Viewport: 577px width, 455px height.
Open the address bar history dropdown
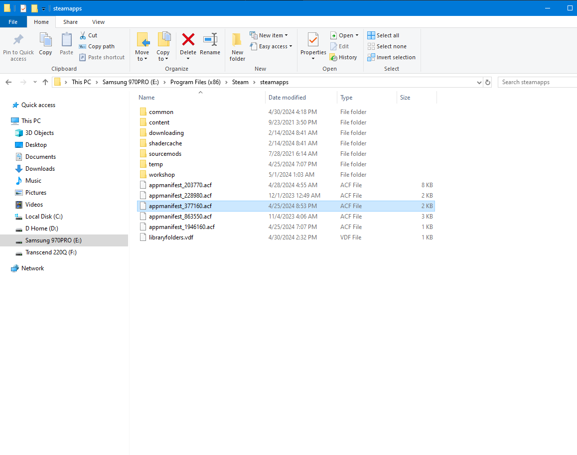click(479, 82)
